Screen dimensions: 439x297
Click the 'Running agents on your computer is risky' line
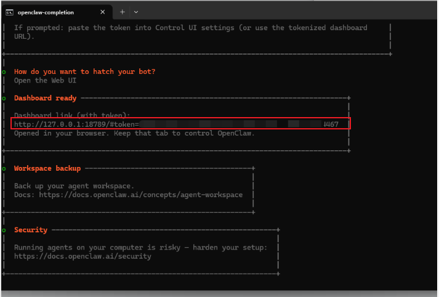pyautogui.click(x=141, y=248)
